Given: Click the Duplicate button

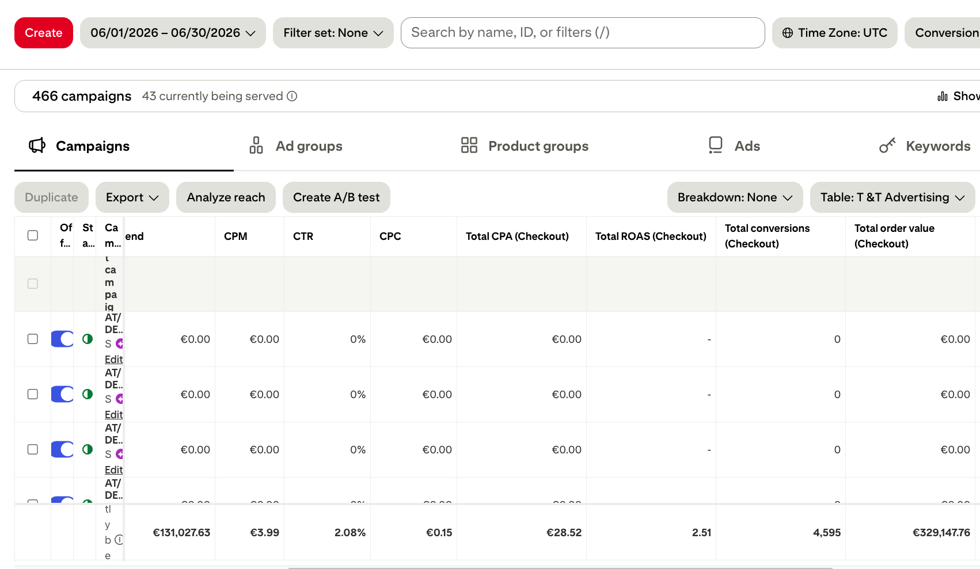Looking at the screenshot, I should pos(51,197).
